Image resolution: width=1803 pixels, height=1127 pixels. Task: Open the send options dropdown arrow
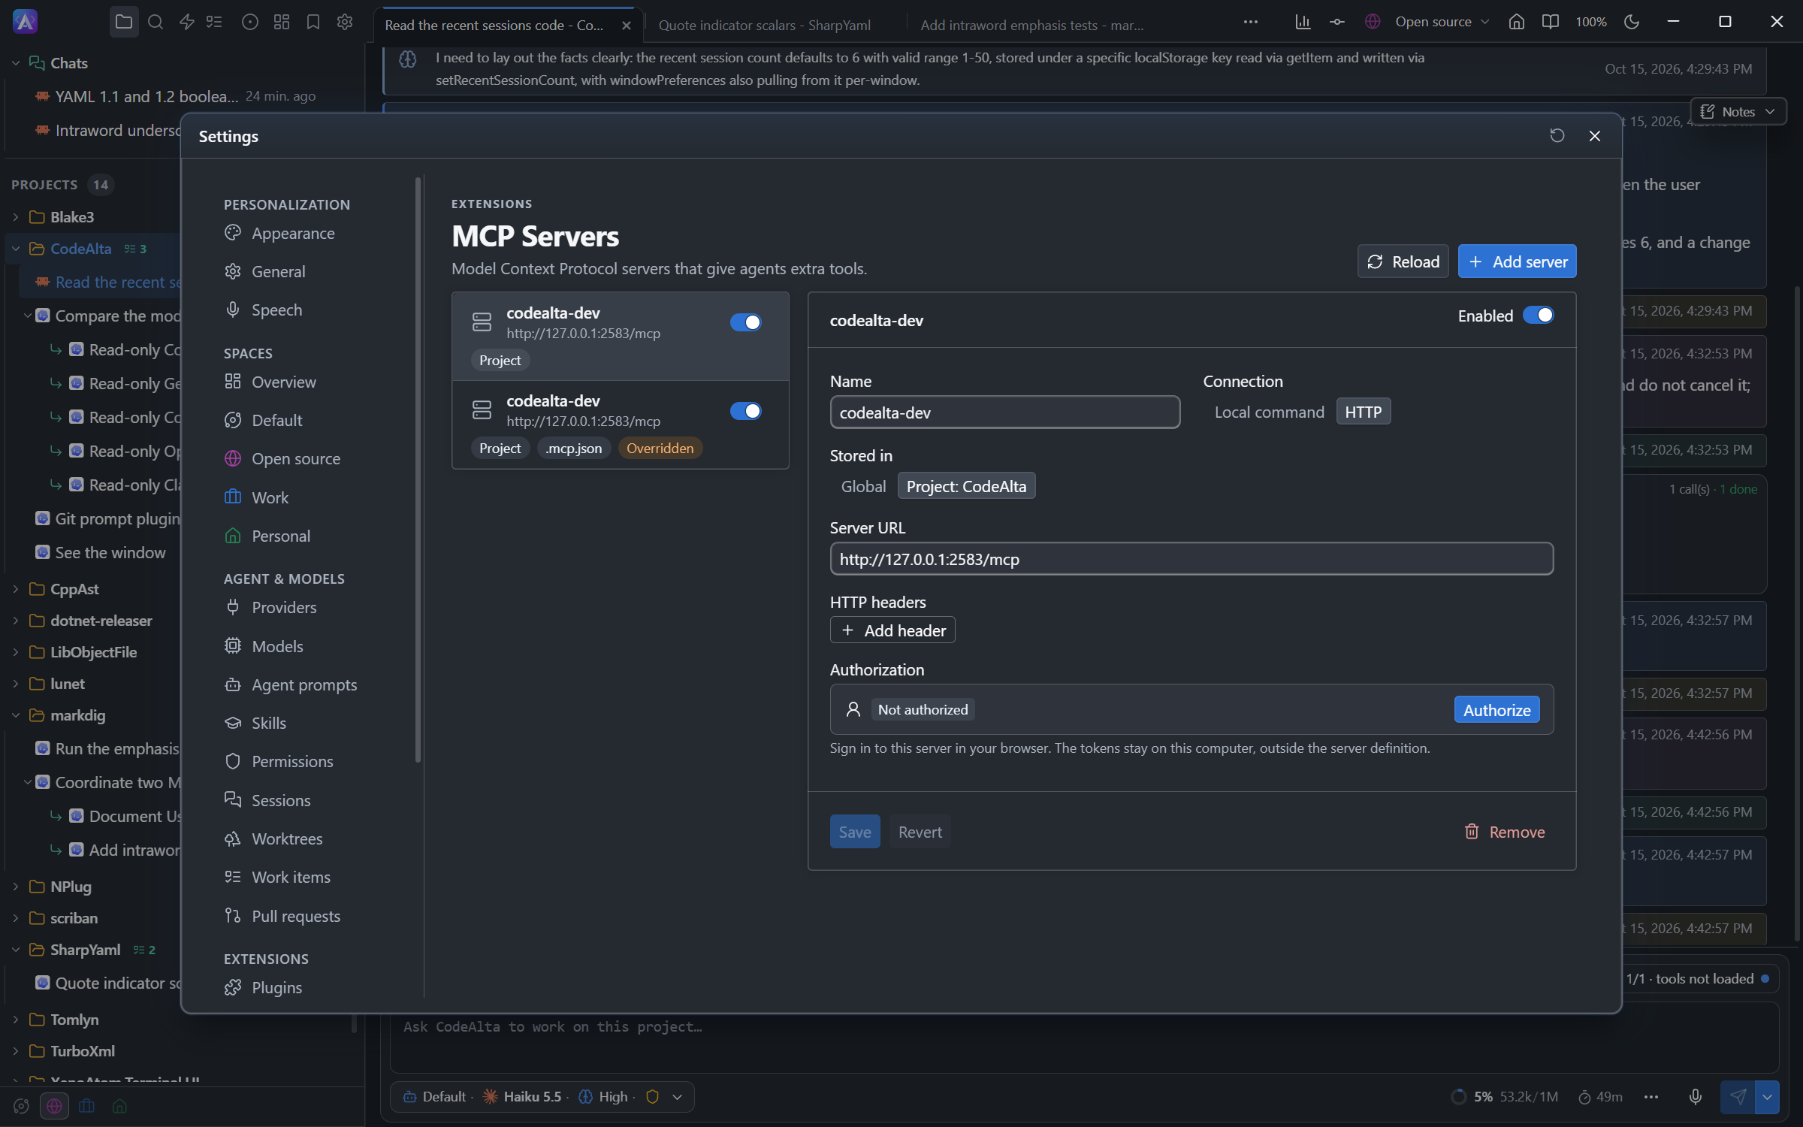tap(1767, 1097)
